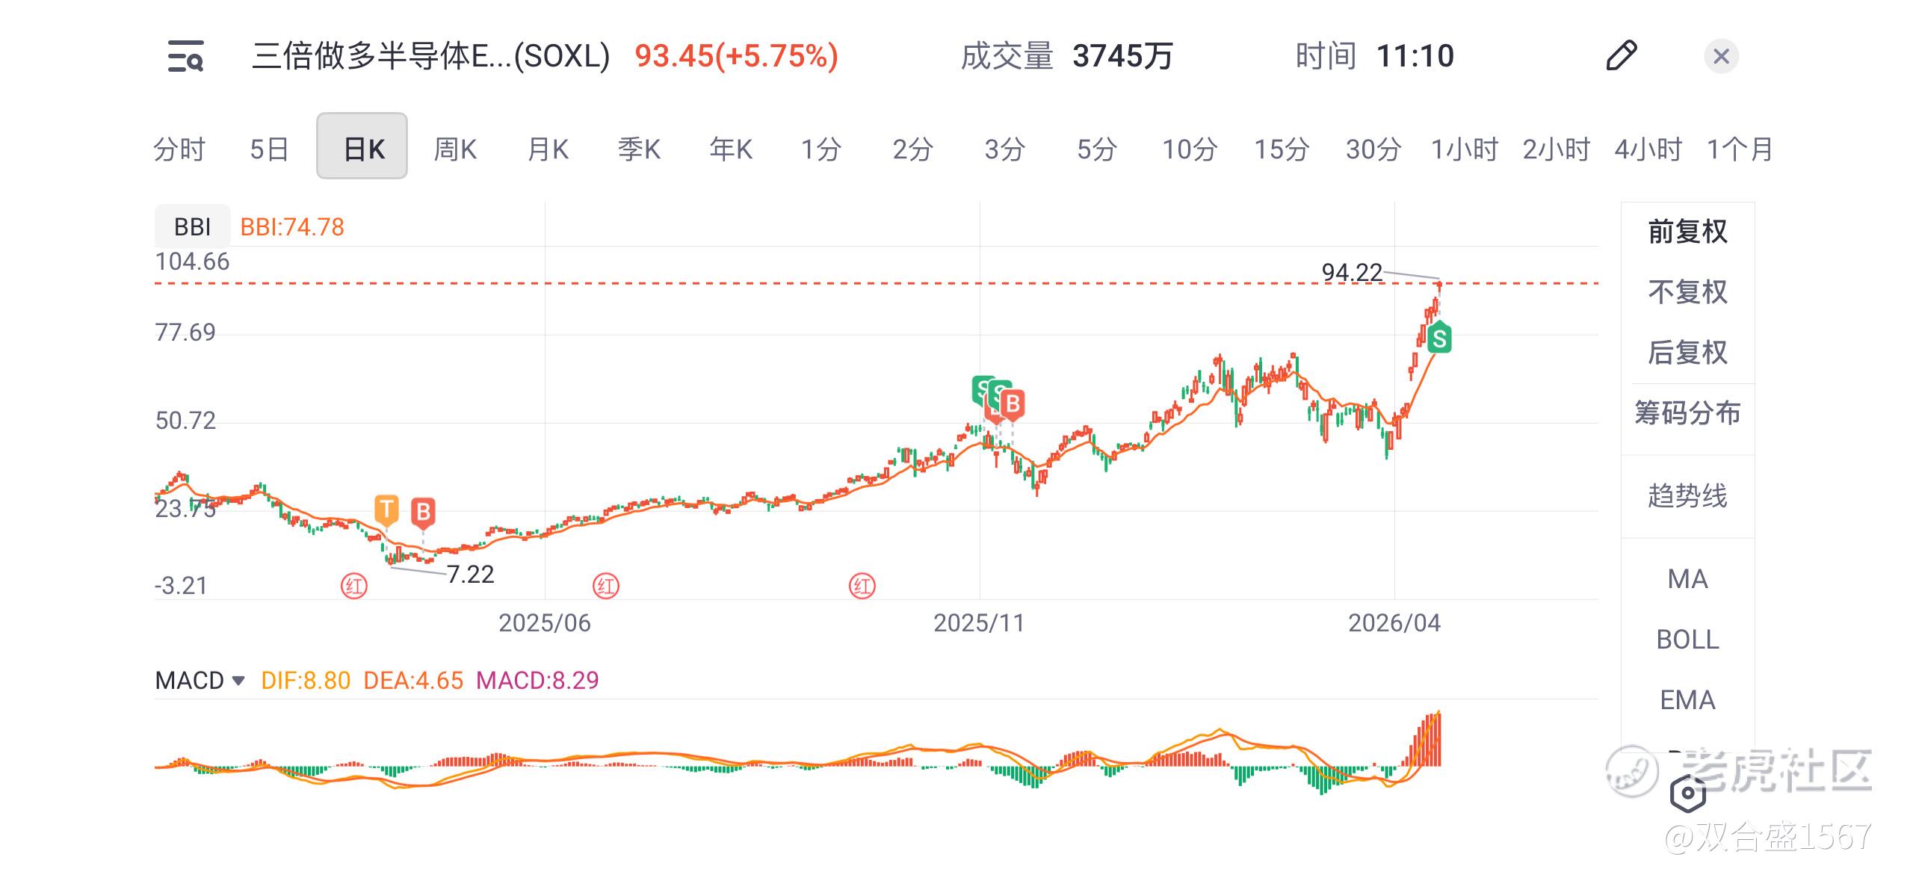Tap the pencil draw tool icon
Image resolution: width=1910 pixels, height=881 pixels.
point(1621,56)
